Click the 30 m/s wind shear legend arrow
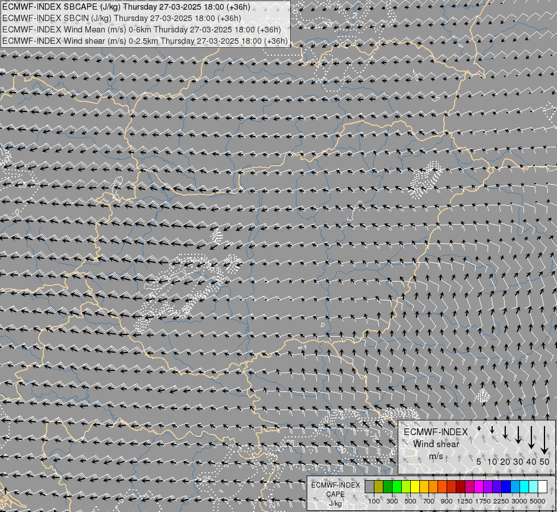557x512 pixels. coord(518,435)
